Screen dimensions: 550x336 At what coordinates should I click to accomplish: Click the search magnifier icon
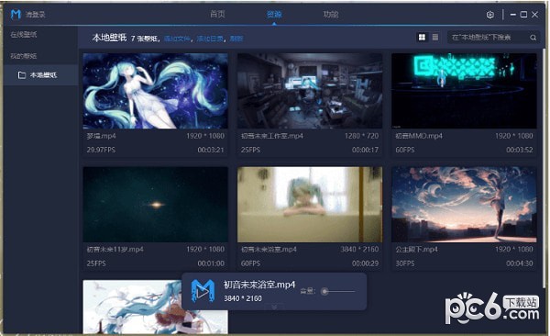(533, 38)
